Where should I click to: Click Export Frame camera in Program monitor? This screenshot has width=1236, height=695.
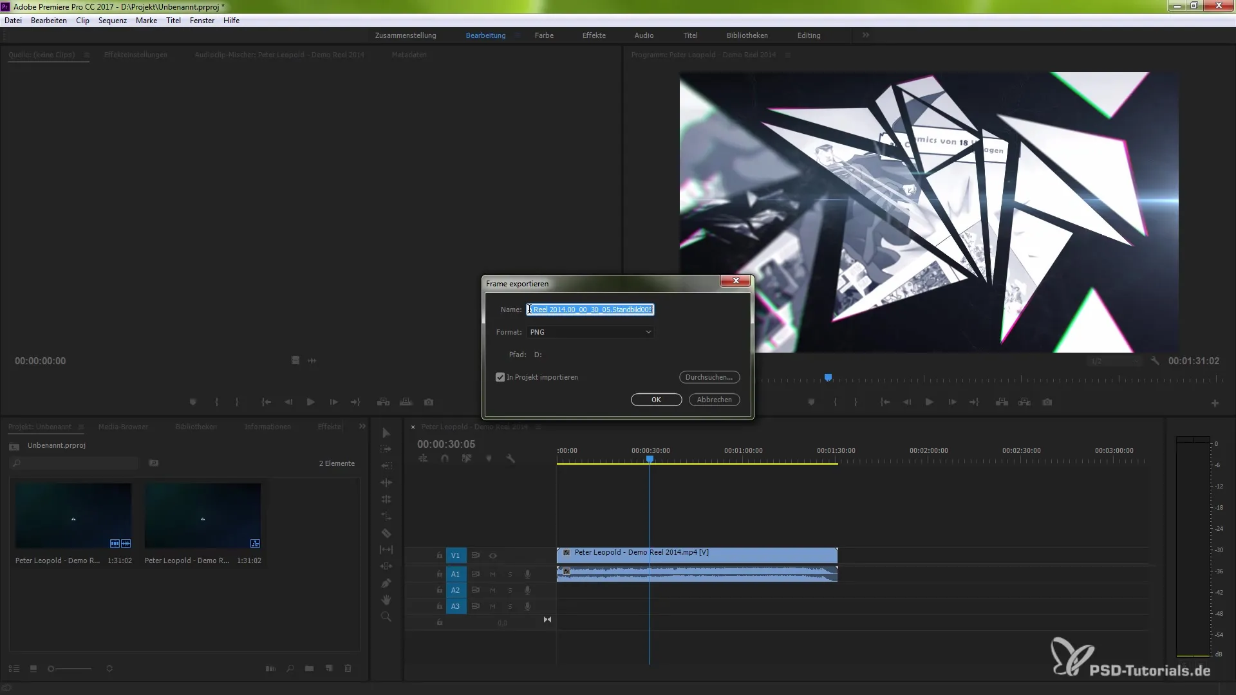(x=1047, y=402)
